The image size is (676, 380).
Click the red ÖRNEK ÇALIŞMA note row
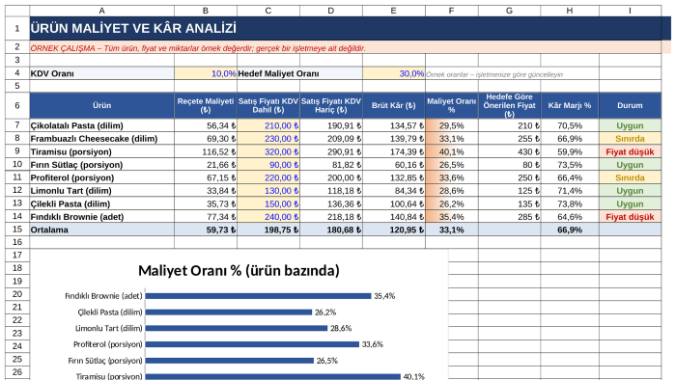(x=350, y=47)
